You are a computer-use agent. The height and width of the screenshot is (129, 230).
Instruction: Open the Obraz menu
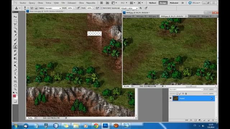click(40, 3)
